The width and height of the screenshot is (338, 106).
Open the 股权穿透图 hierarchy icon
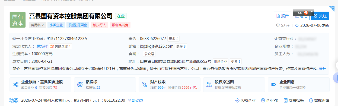tap(209, 84)
